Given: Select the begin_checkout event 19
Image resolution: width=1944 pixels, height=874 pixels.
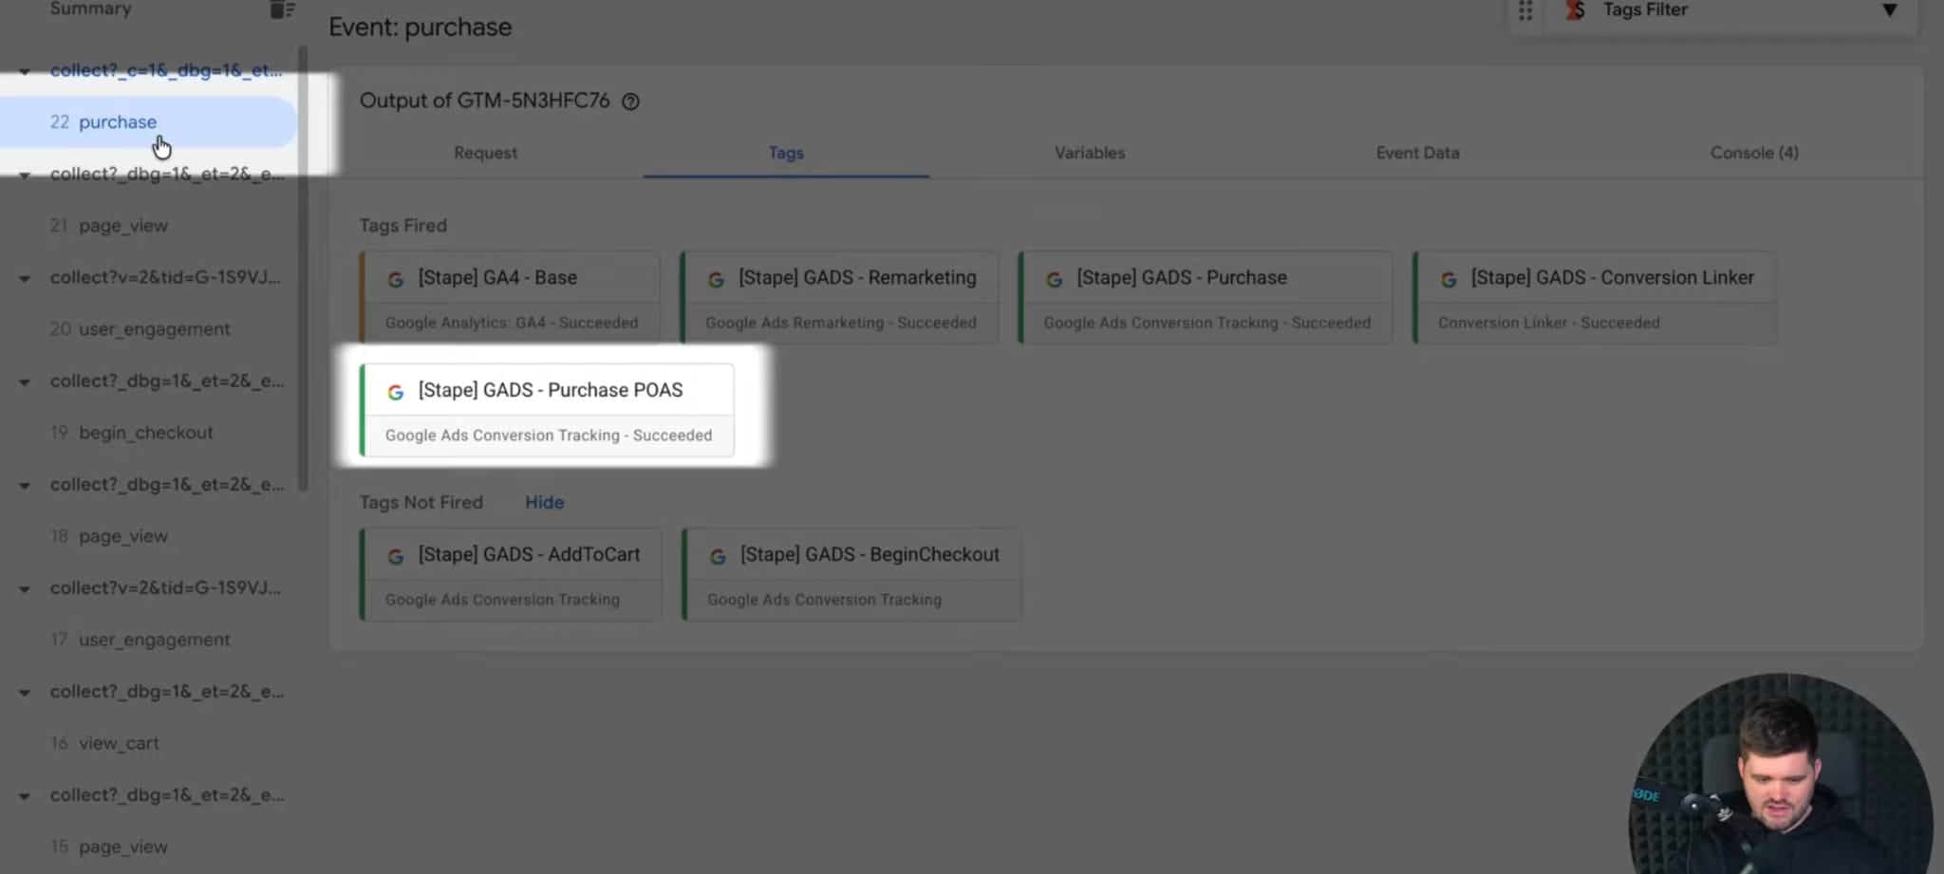Looking at the screenshot, I should point(145,433).
